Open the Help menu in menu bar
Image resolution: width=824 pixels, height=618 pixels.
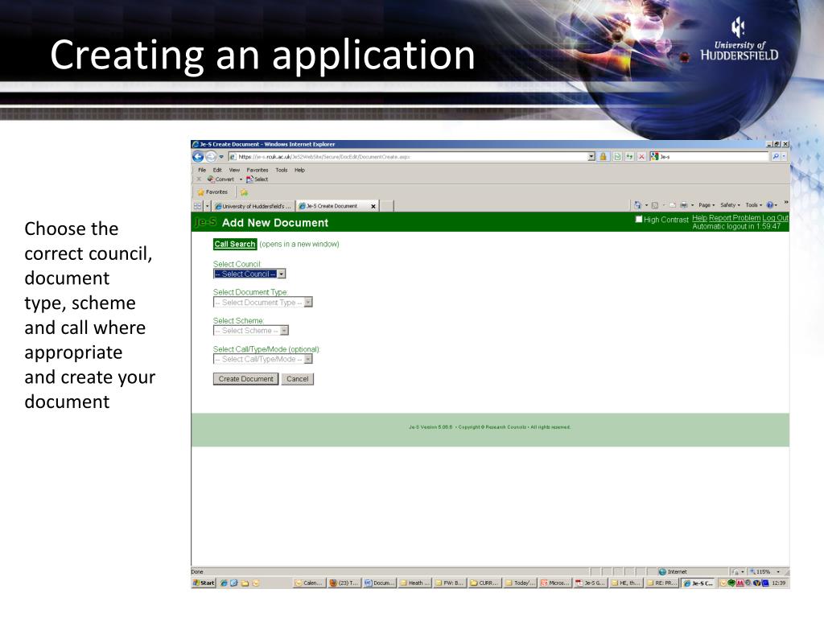(x=299, y=170)
